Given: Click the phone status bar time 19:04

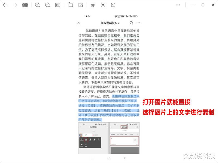Looking at the screenshot, I should [x=87, y=16].
